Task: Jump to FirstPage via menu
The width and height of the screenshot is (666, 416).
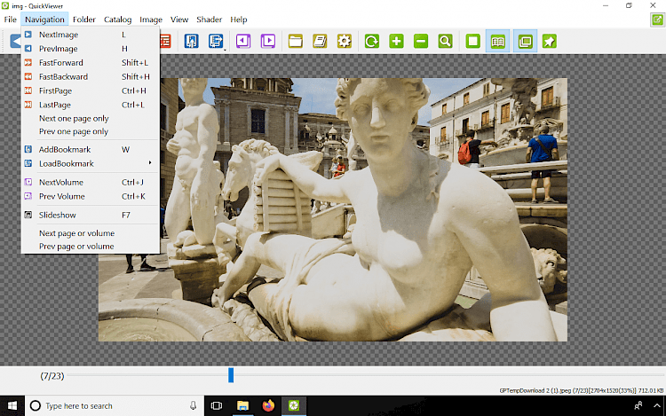Action: (90, 90)
